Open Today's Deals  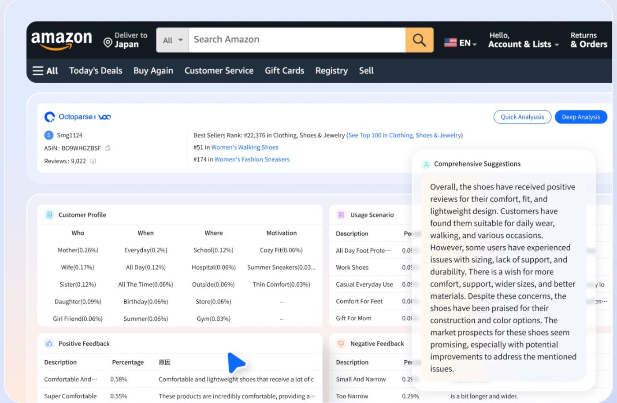(x=96, y=70)
